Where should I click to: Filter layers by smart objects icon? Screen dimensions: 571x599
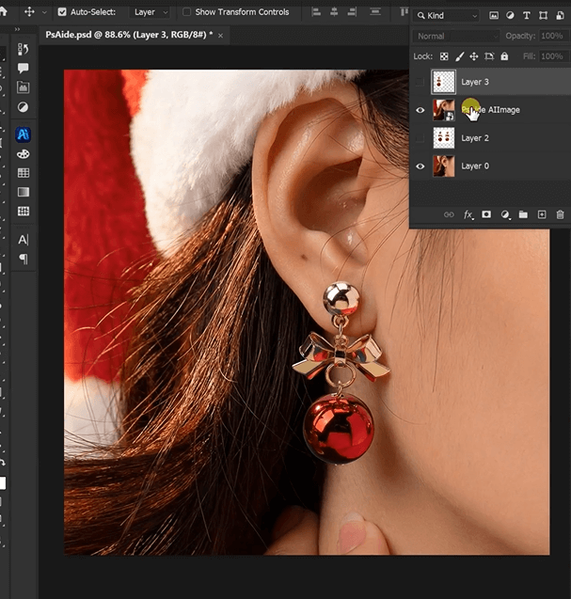pyautogui.click(x=560, y=15)
